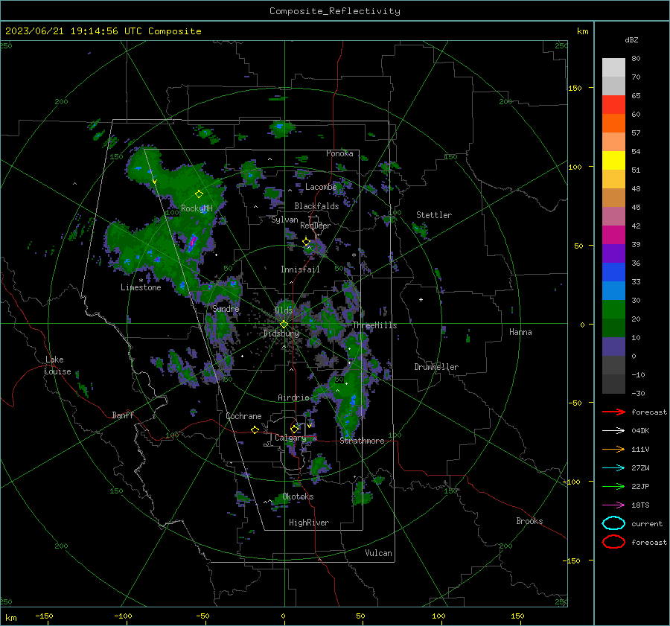670x626 pixels.
Task: Select the light gray swatch between 80 and 70 dBZ
Action: click(x=613, y=68)
